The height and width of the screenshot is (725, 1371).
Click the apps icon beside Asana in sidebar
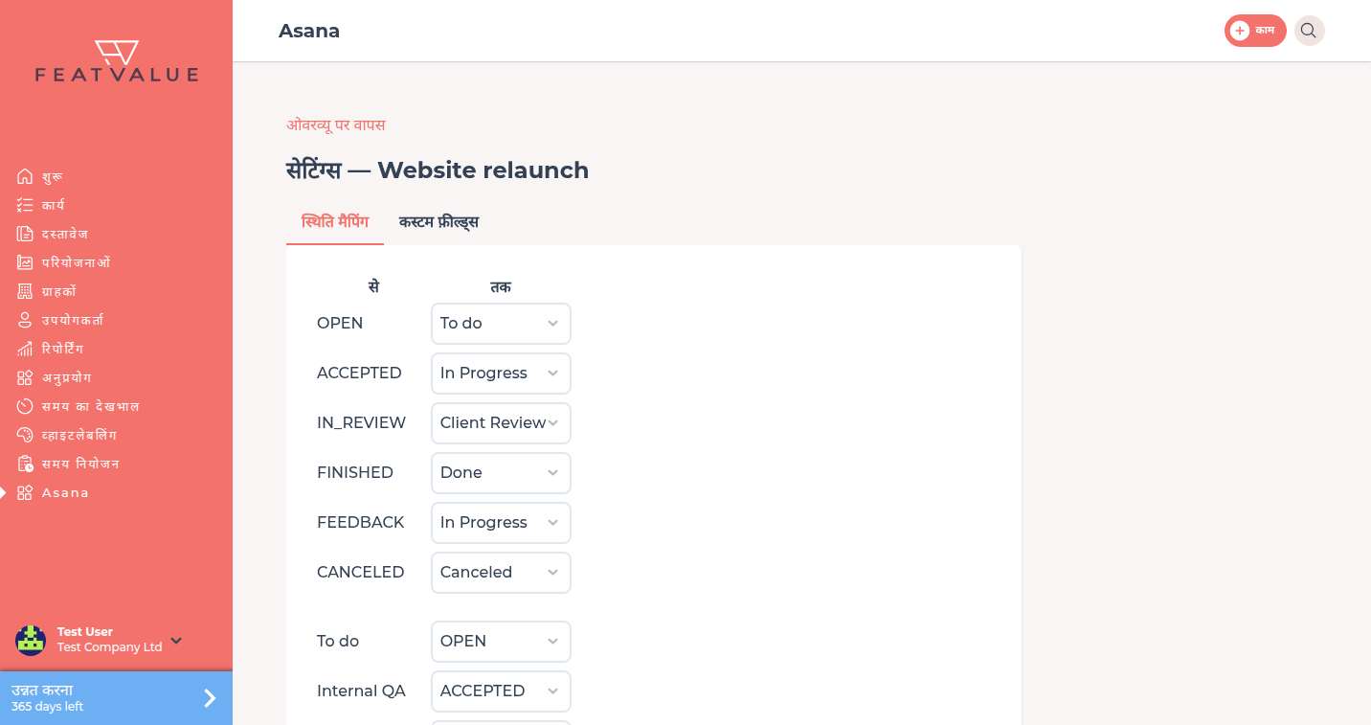[25, 492]
